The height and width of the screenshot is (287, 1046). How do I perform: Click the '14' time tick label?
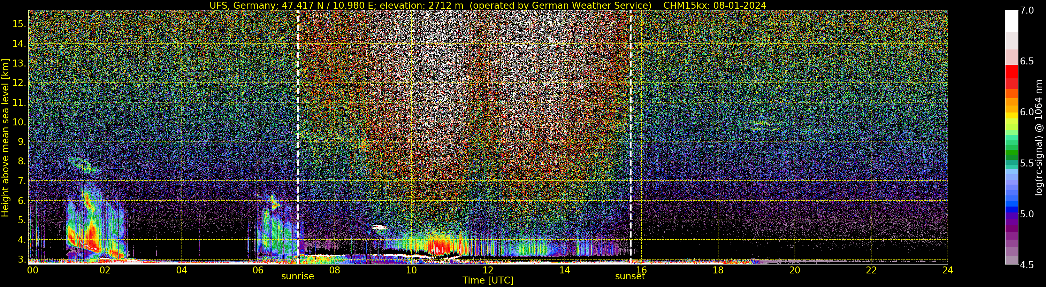[564, 270]
